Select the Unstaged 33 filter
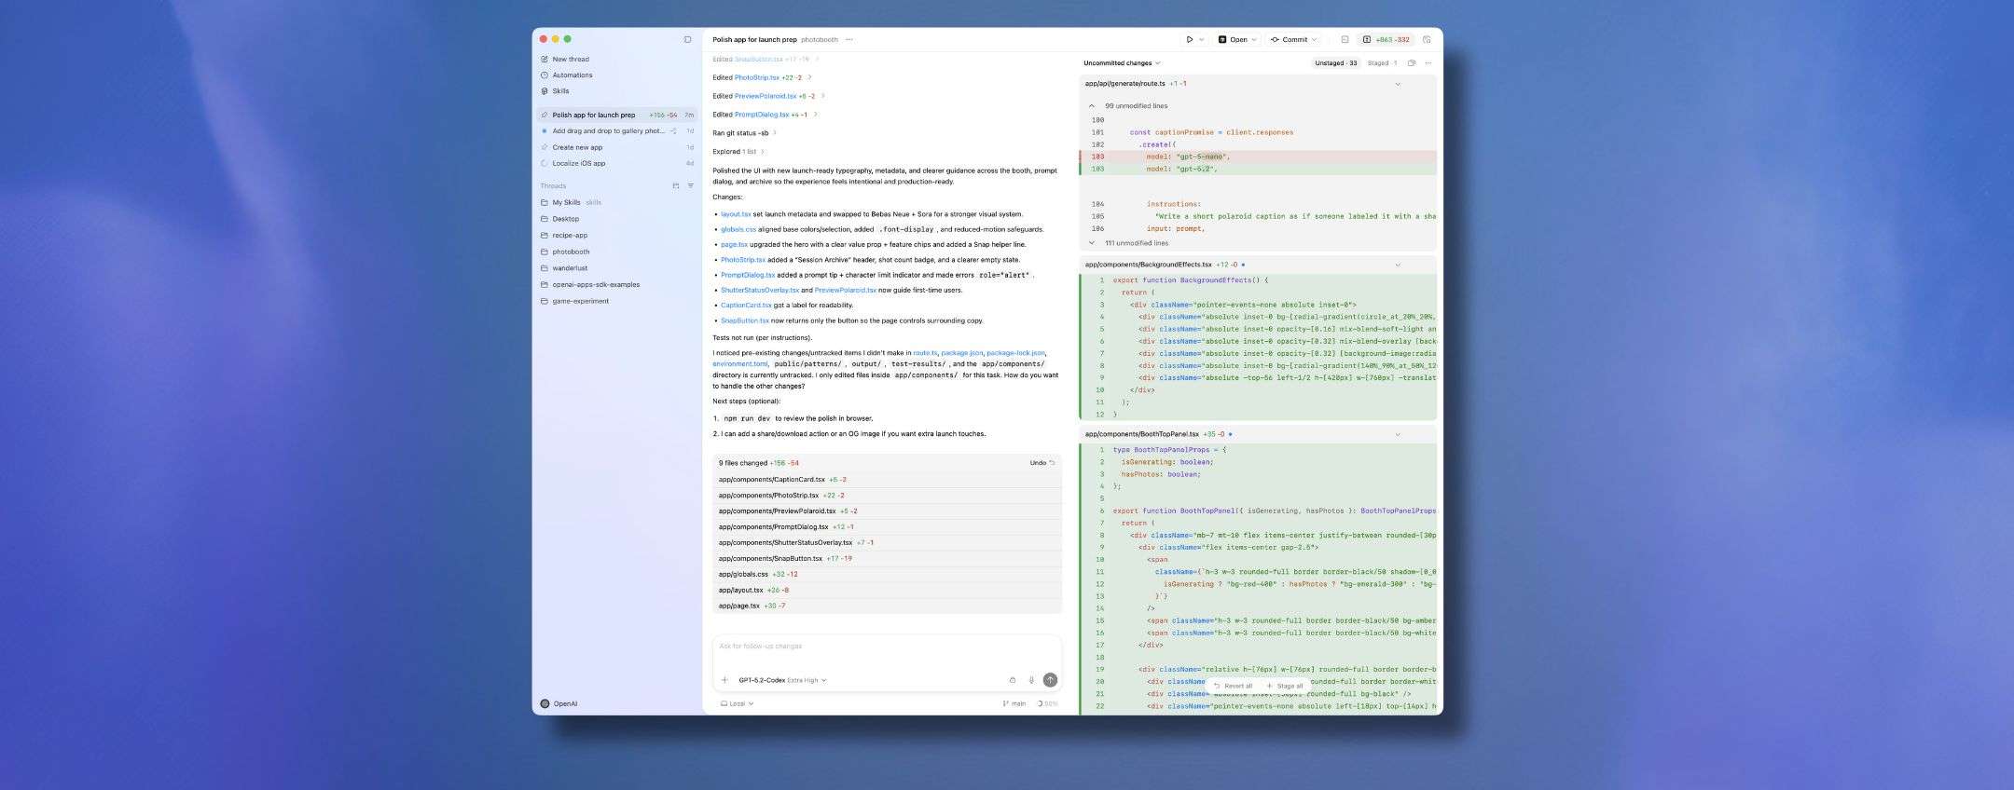The image size is (2014, 790). point(1335,63)
